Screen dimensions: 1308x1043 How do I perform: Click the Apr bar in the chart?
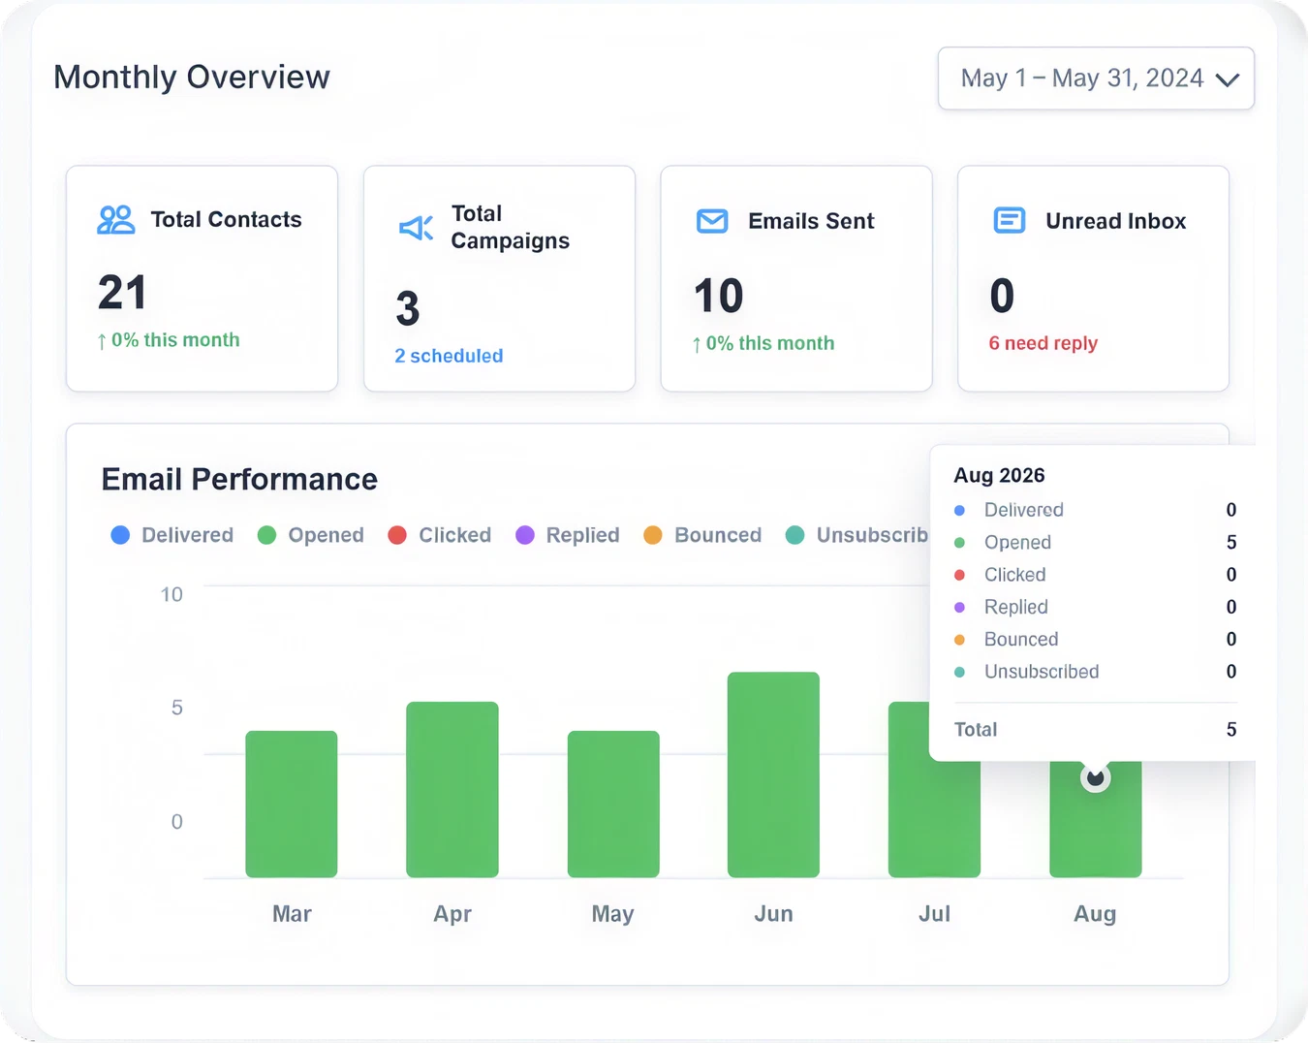[452, 790]
